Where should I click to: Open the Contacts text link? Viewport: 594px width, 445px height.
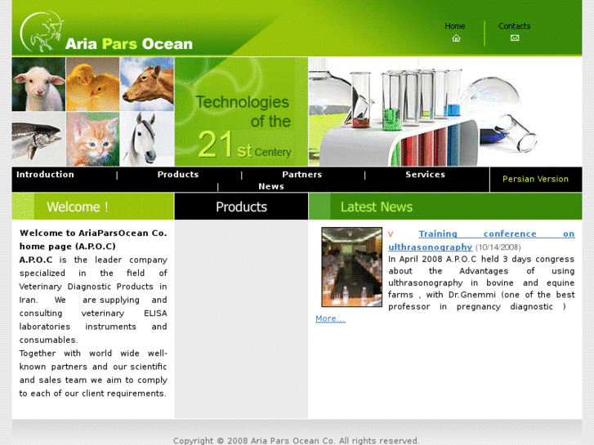[x=514, y=26]
